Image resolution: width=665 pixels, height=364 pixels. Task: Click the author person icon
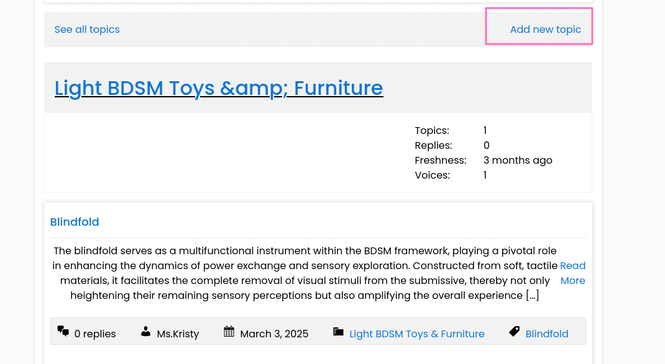(145, 331)
